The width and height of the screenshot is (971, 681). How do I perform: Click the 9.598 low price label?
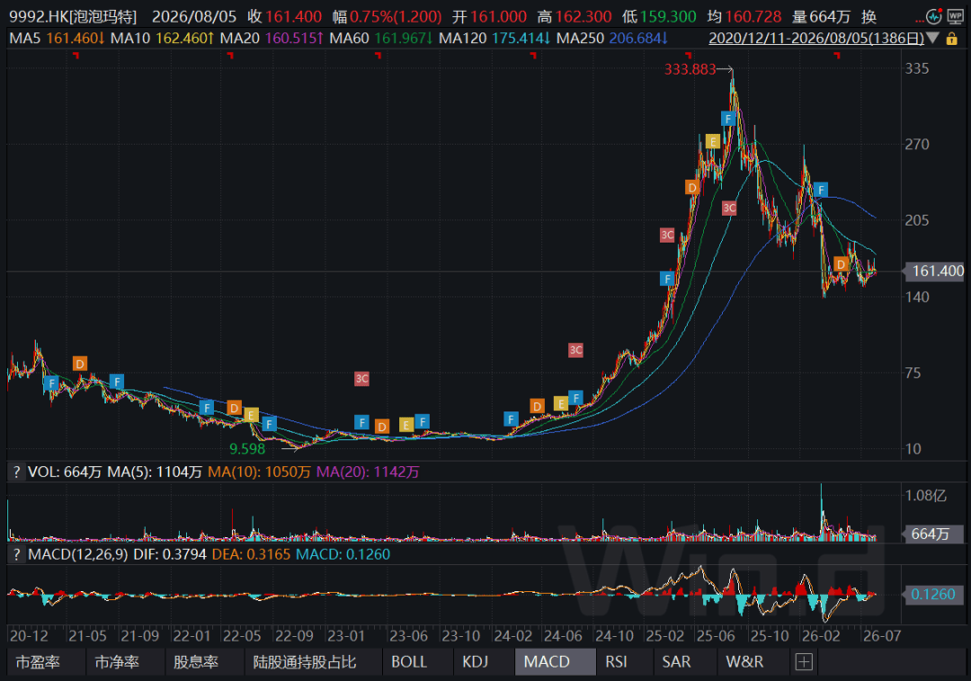click(247, 449)
